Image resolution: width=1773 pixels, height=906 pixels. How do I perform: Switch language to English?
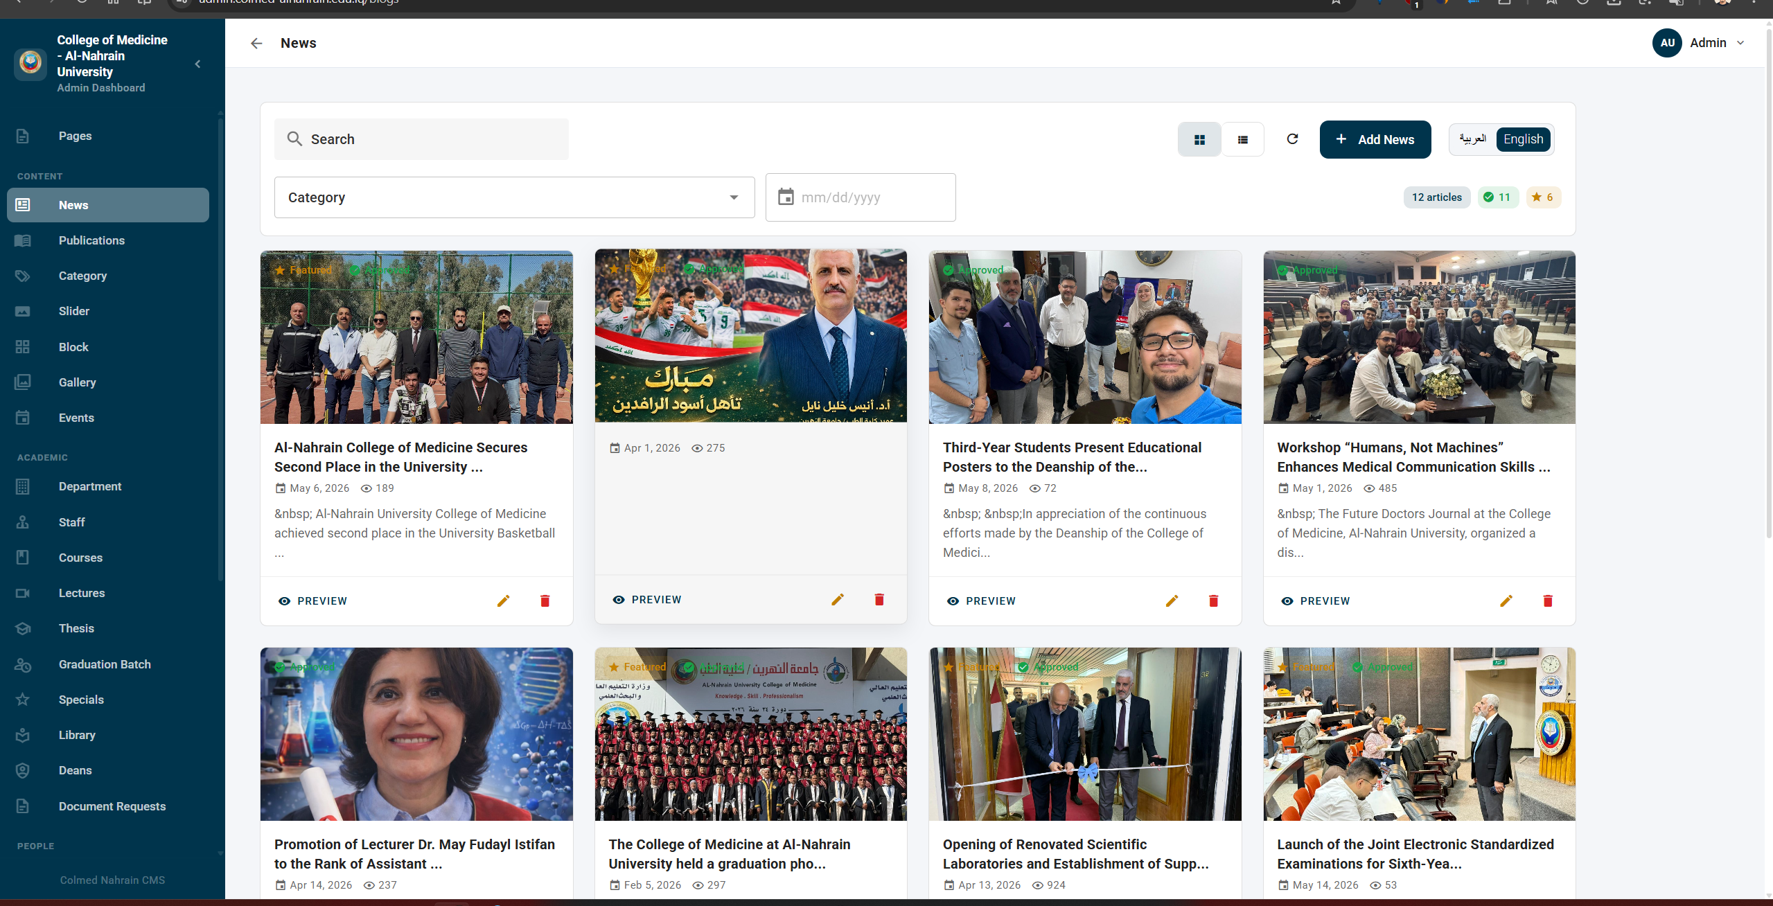[x=1523, y=139]
